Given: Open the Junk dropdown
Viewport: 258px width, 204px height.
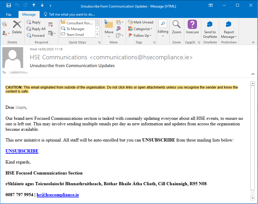Looking at the screenshot, I should coord(6,33).
